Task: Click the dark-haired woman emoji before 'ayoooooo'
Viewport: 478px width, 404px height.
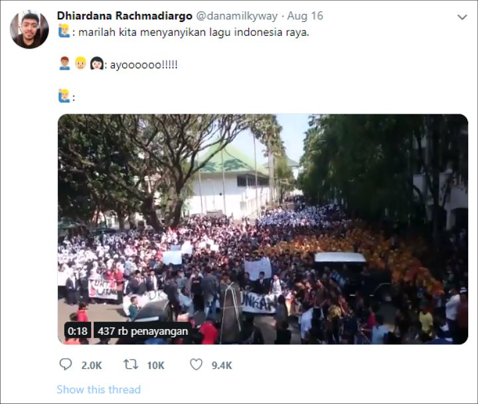Action: coord(96,64)
